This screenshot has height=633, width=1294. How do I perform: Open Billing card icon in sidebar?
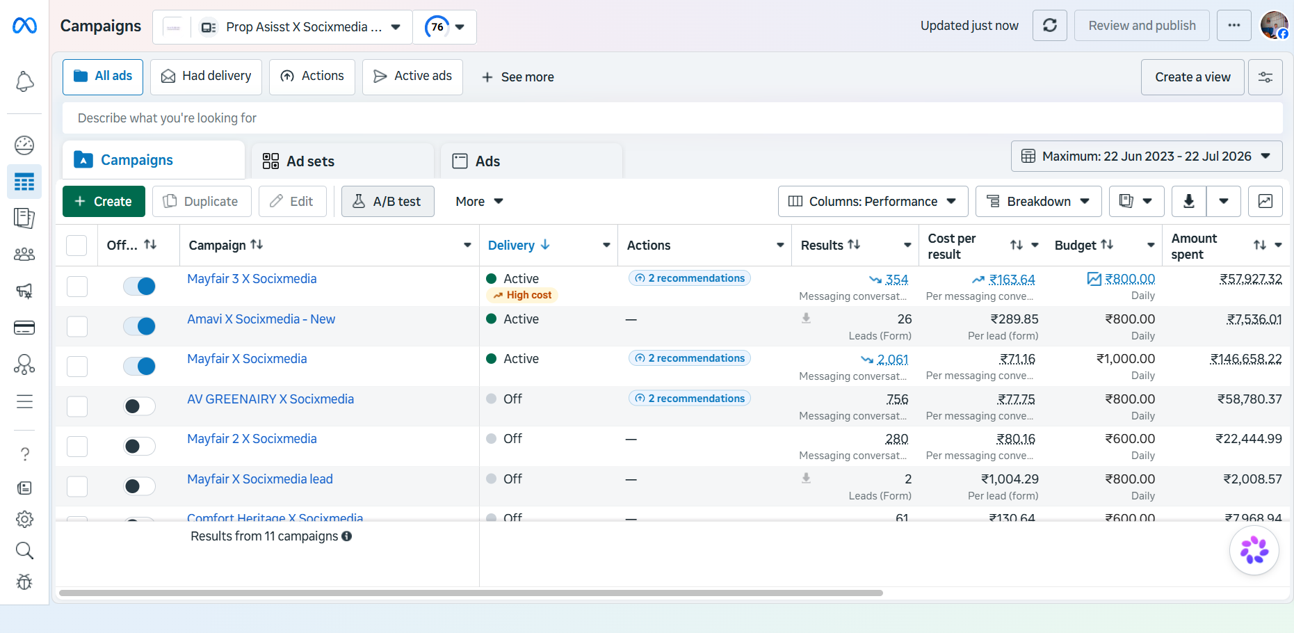(24, 328)
